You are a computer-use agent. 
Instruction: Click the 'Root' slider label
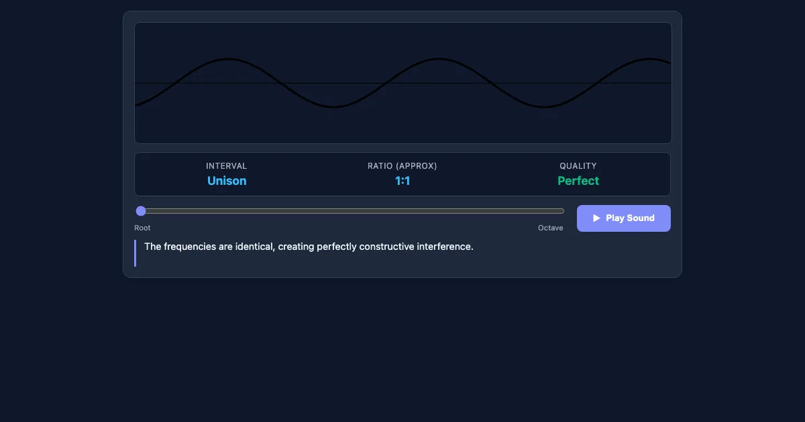(142, 228)
